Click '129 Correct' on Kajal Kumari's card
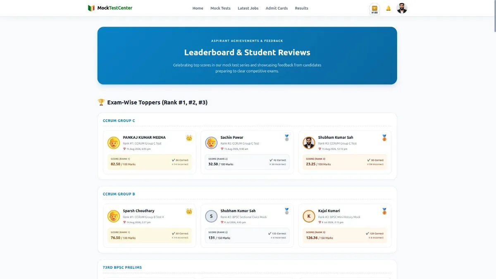Viewport: 496px width, 279px height. click(x=374, y=234)
